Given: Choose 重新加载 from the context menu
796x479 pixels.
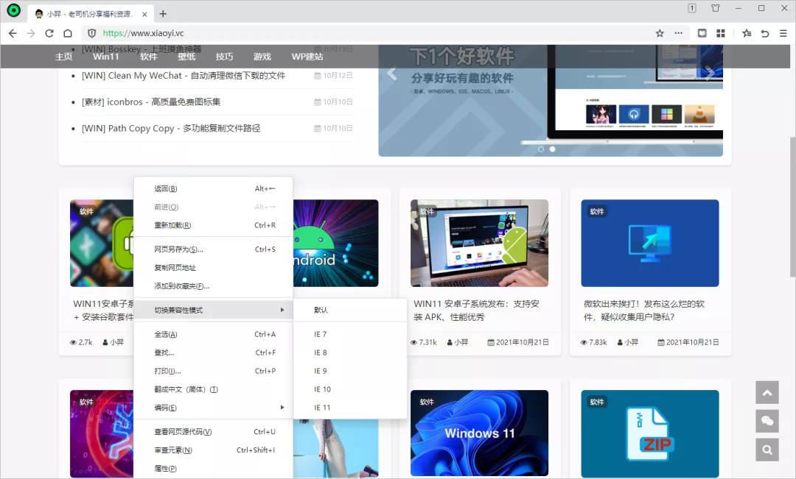Looking at the screenshot, I should coord(172,224).
